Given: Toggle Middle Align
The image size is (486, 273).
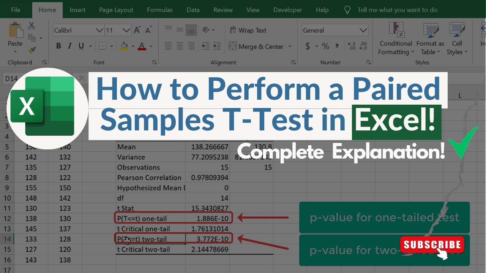Looking at the screenshot, I should coord(180,30).
